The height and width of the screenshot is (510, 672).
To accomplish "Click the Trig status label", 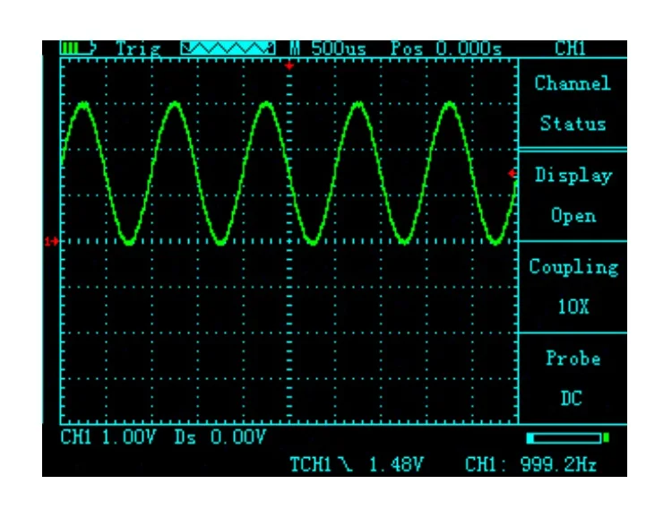I will pyautogui.click(x=138, y=48).
